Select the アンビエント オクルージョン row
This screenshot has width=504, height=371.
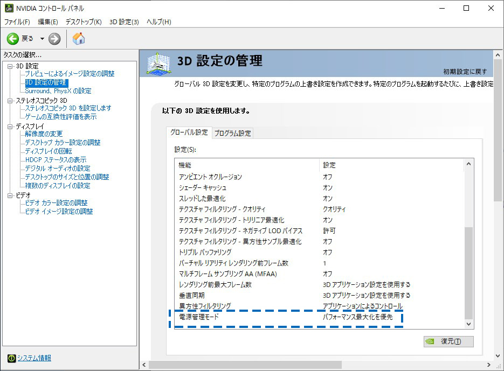pos(320,177)
